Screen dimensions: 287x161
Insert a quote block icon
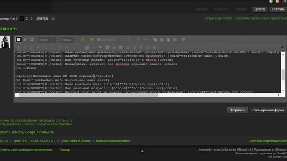[x=100, y=47]
